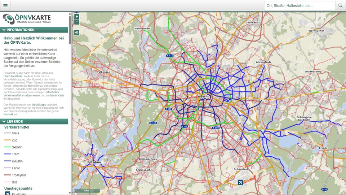The image size is (346, 195).
Task: Follow the 'dieser Karte' link
Action: pos(57,95)
